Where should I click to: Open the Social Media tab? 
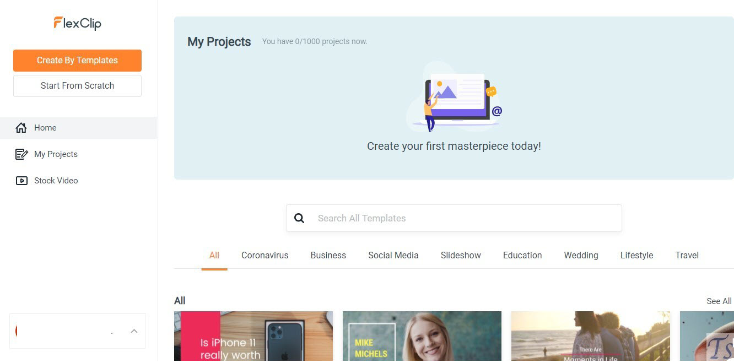tap(393, 256)
